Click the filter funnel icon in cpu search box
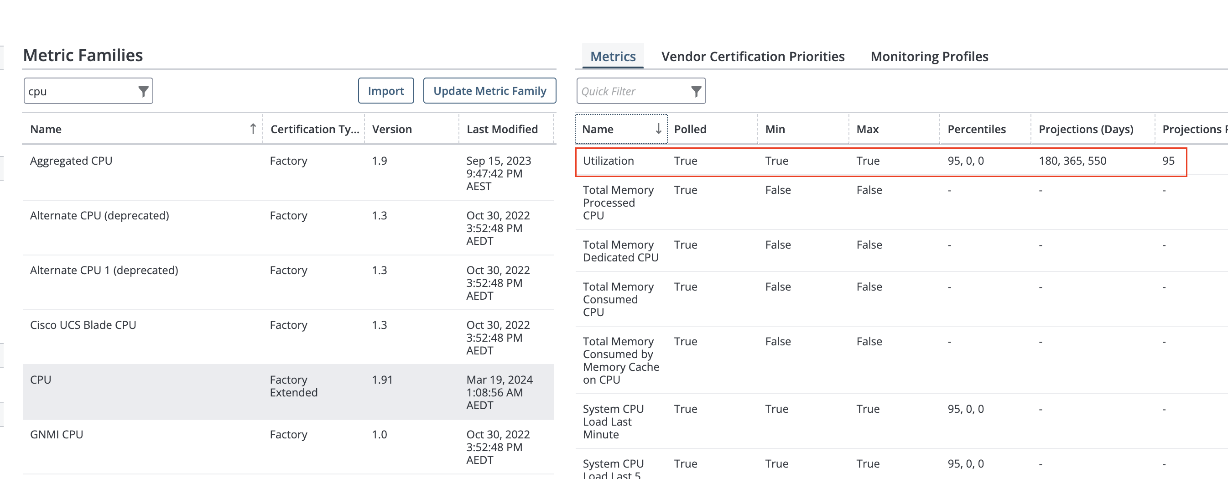This screenshot has width=1228, height=479. coord(143,91)
